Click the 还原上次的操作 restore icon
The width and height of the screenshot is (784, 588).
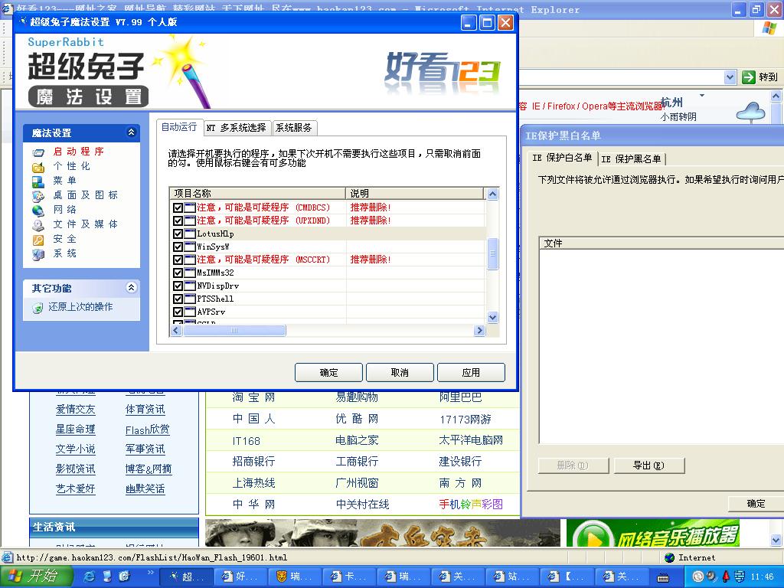pyautogui.click(x=38, y=308)
